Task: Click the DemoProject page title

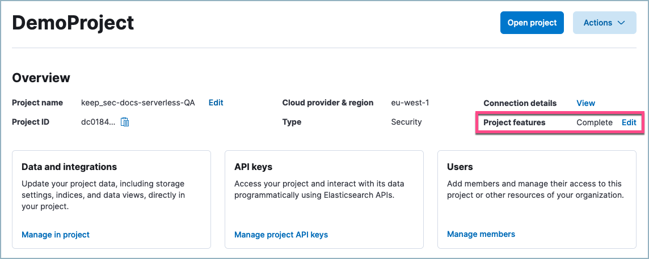Action: click(x=73, y=23)
